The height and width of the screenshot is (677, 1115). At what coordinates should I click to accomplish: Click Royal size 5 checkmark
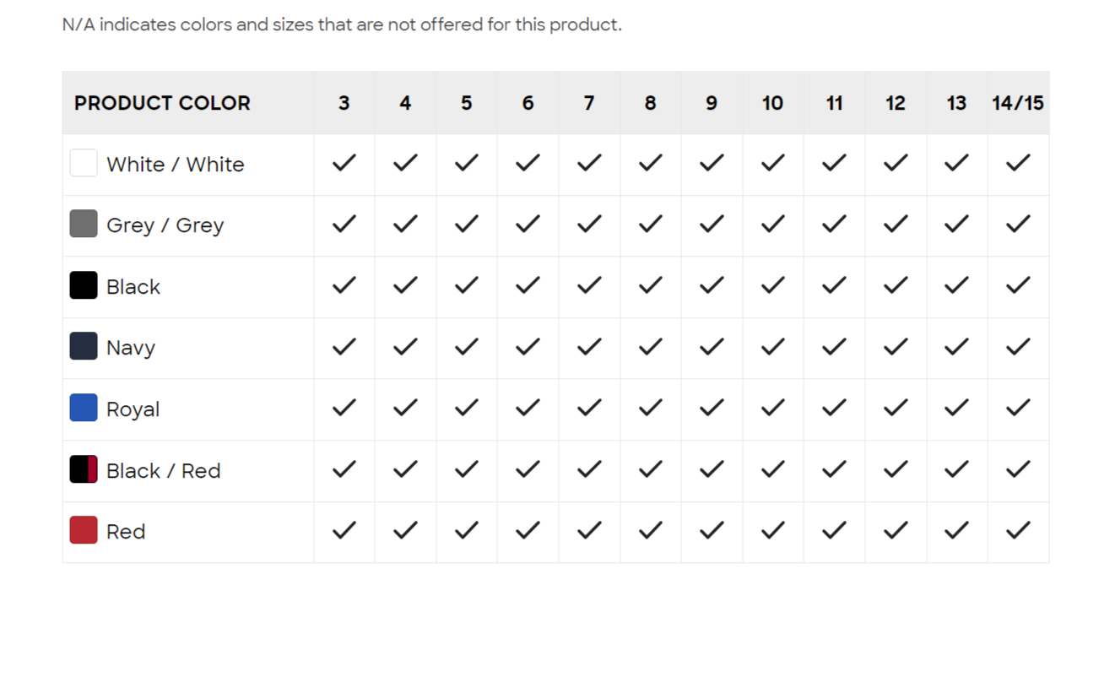pos(467,408)
